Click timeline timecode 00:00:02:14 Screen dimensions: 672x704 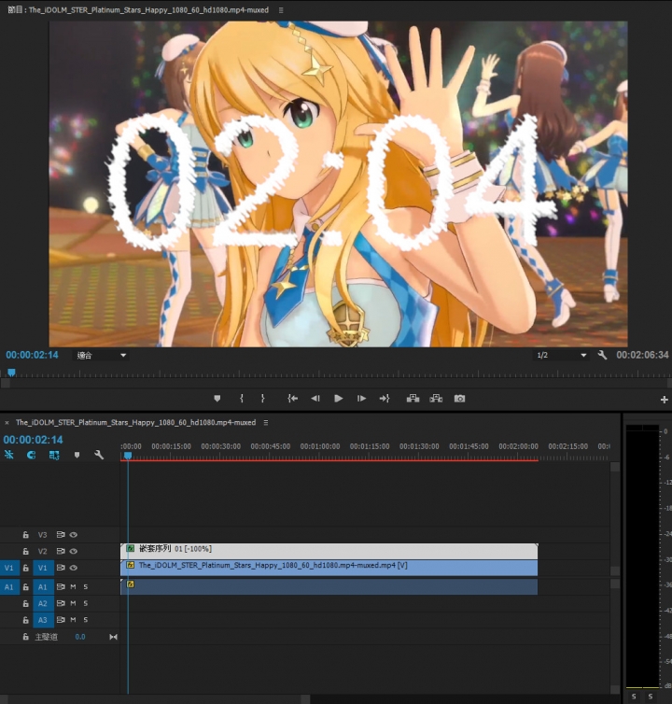click(x=34, y=440)
